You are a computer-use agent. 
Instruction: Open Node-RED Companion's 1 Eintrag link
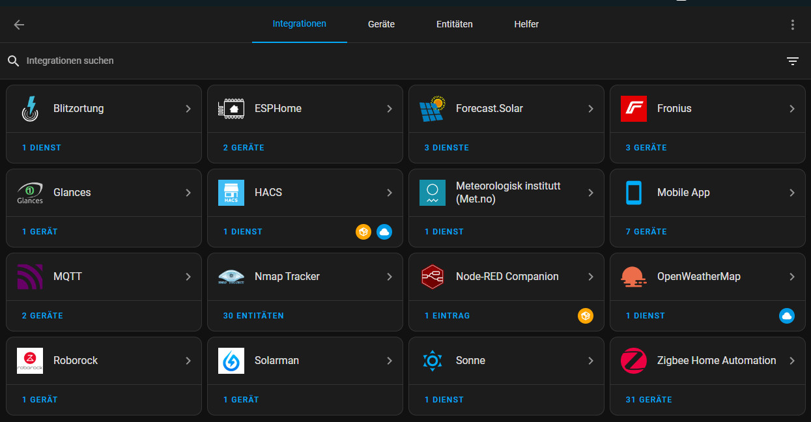447,316
